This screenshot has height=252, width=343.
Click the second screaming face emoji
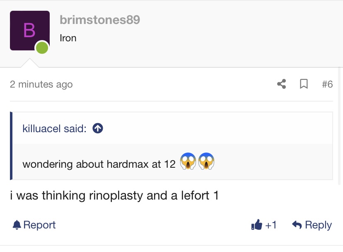[206, 162]
